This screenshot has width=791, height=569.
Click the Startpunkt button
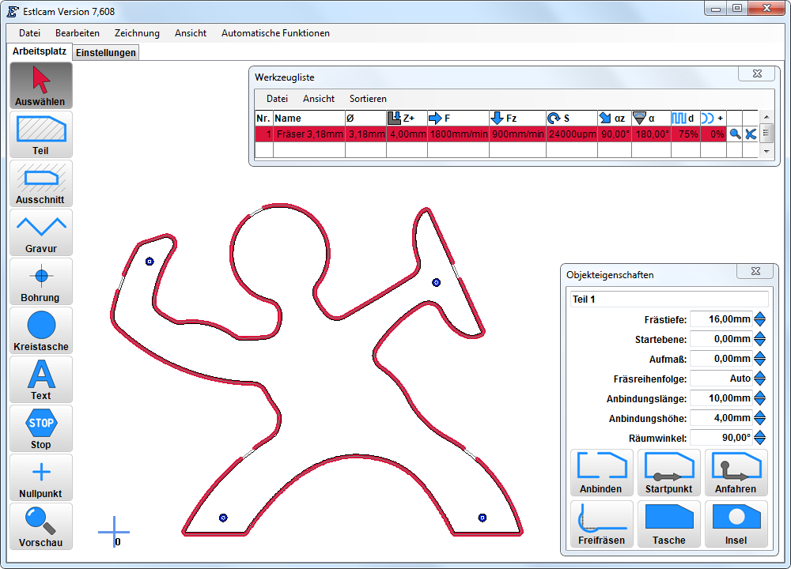pyautogui.click(x=669, y=473)
